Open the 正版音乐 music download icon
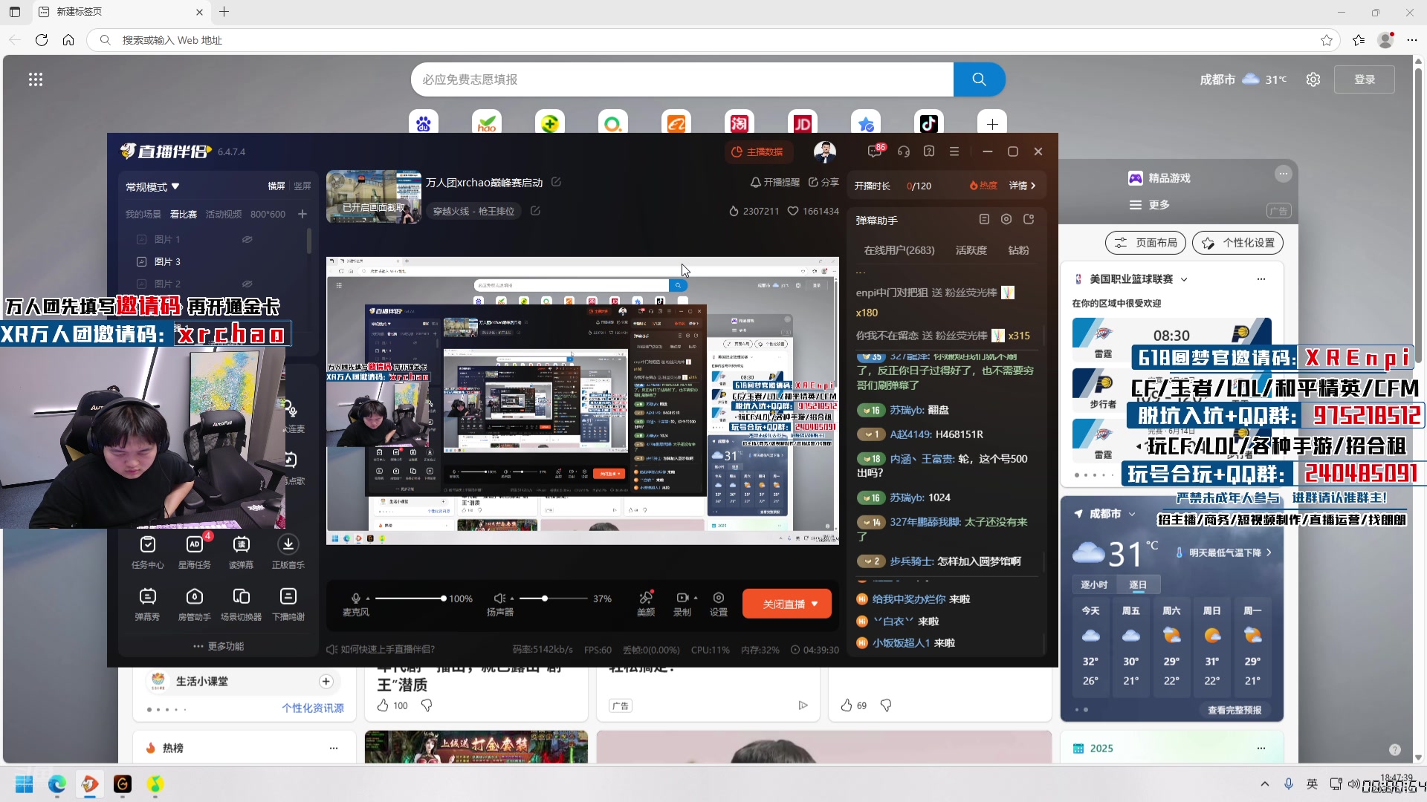Viewport: 1427px width, 802px height. pos(288,545)
